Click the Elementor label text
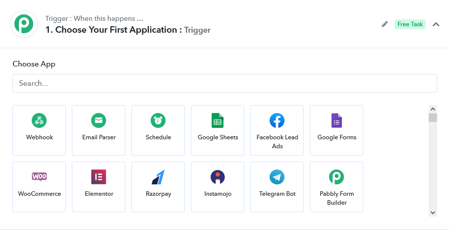This screenshot has height=230, width=449. tap(99, 194)
